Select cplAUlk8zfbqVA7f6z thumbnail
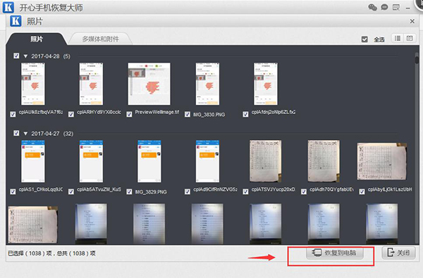Image resolution: width=423 pixels, height=278 pixels. tap(33, 84)
